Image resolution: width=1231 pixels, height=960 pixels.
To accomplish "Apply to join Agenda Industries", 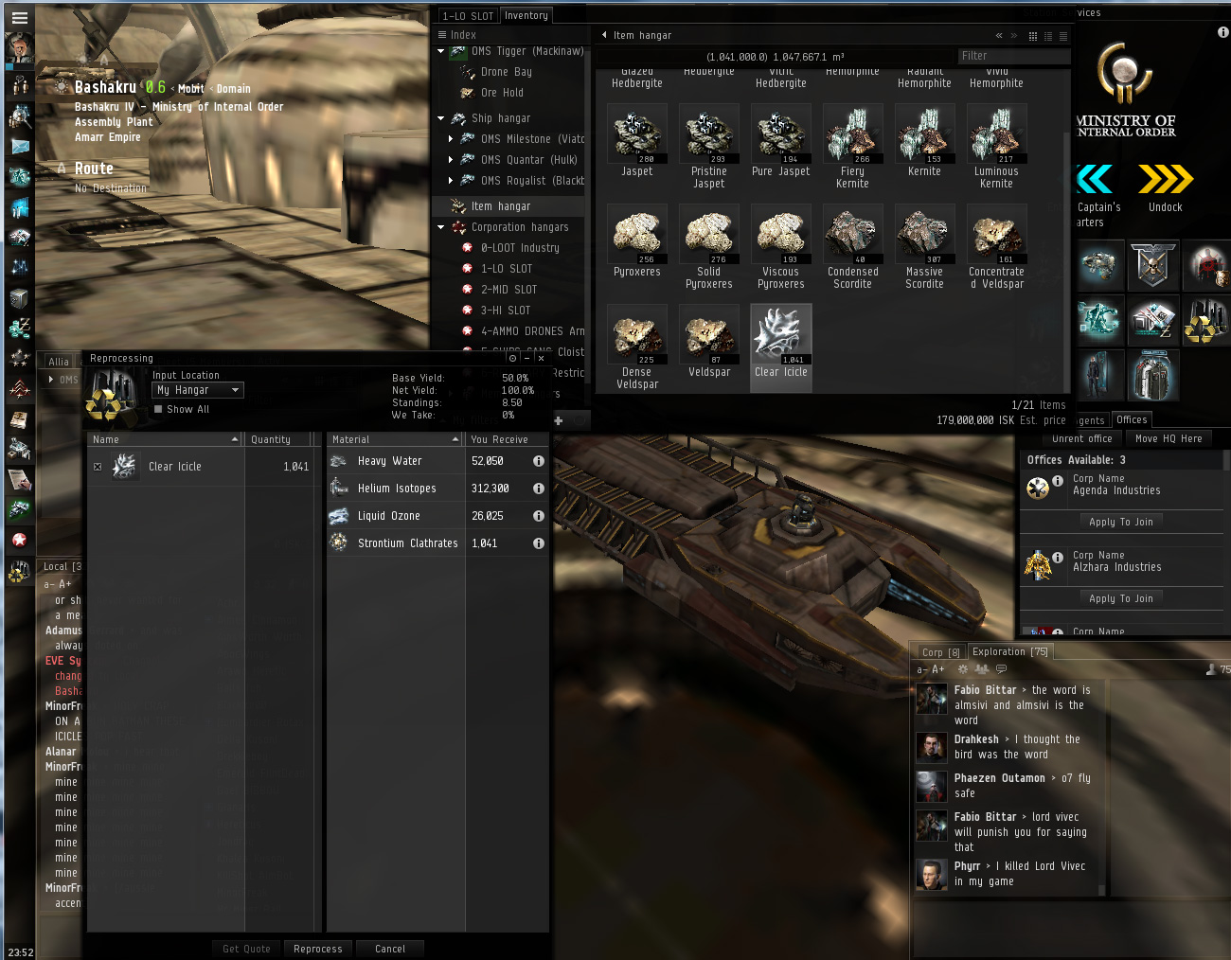I will coord(1121,522).
